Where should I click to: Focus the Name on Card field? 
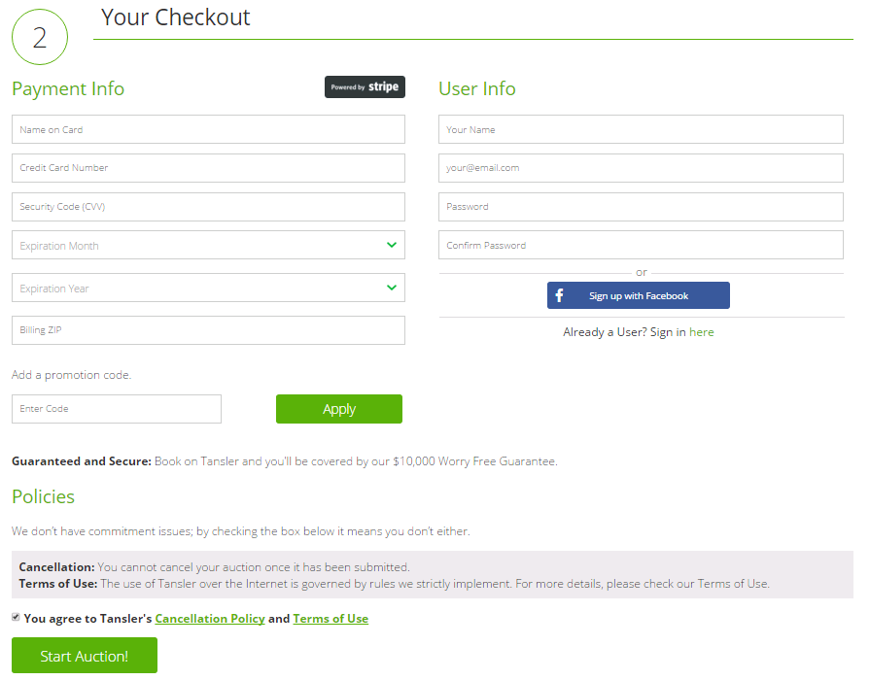click(x=208, y=129)
